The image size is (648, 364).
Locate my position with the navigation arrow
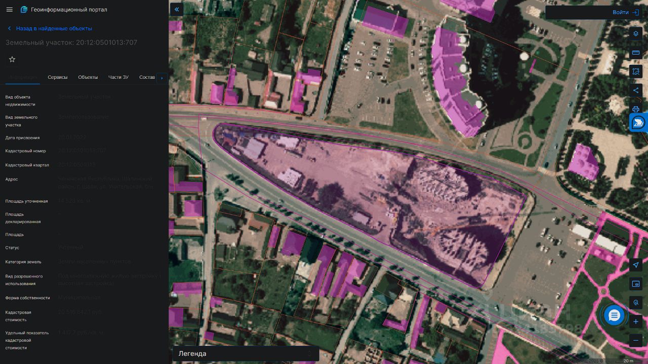[x=636, y=265]
